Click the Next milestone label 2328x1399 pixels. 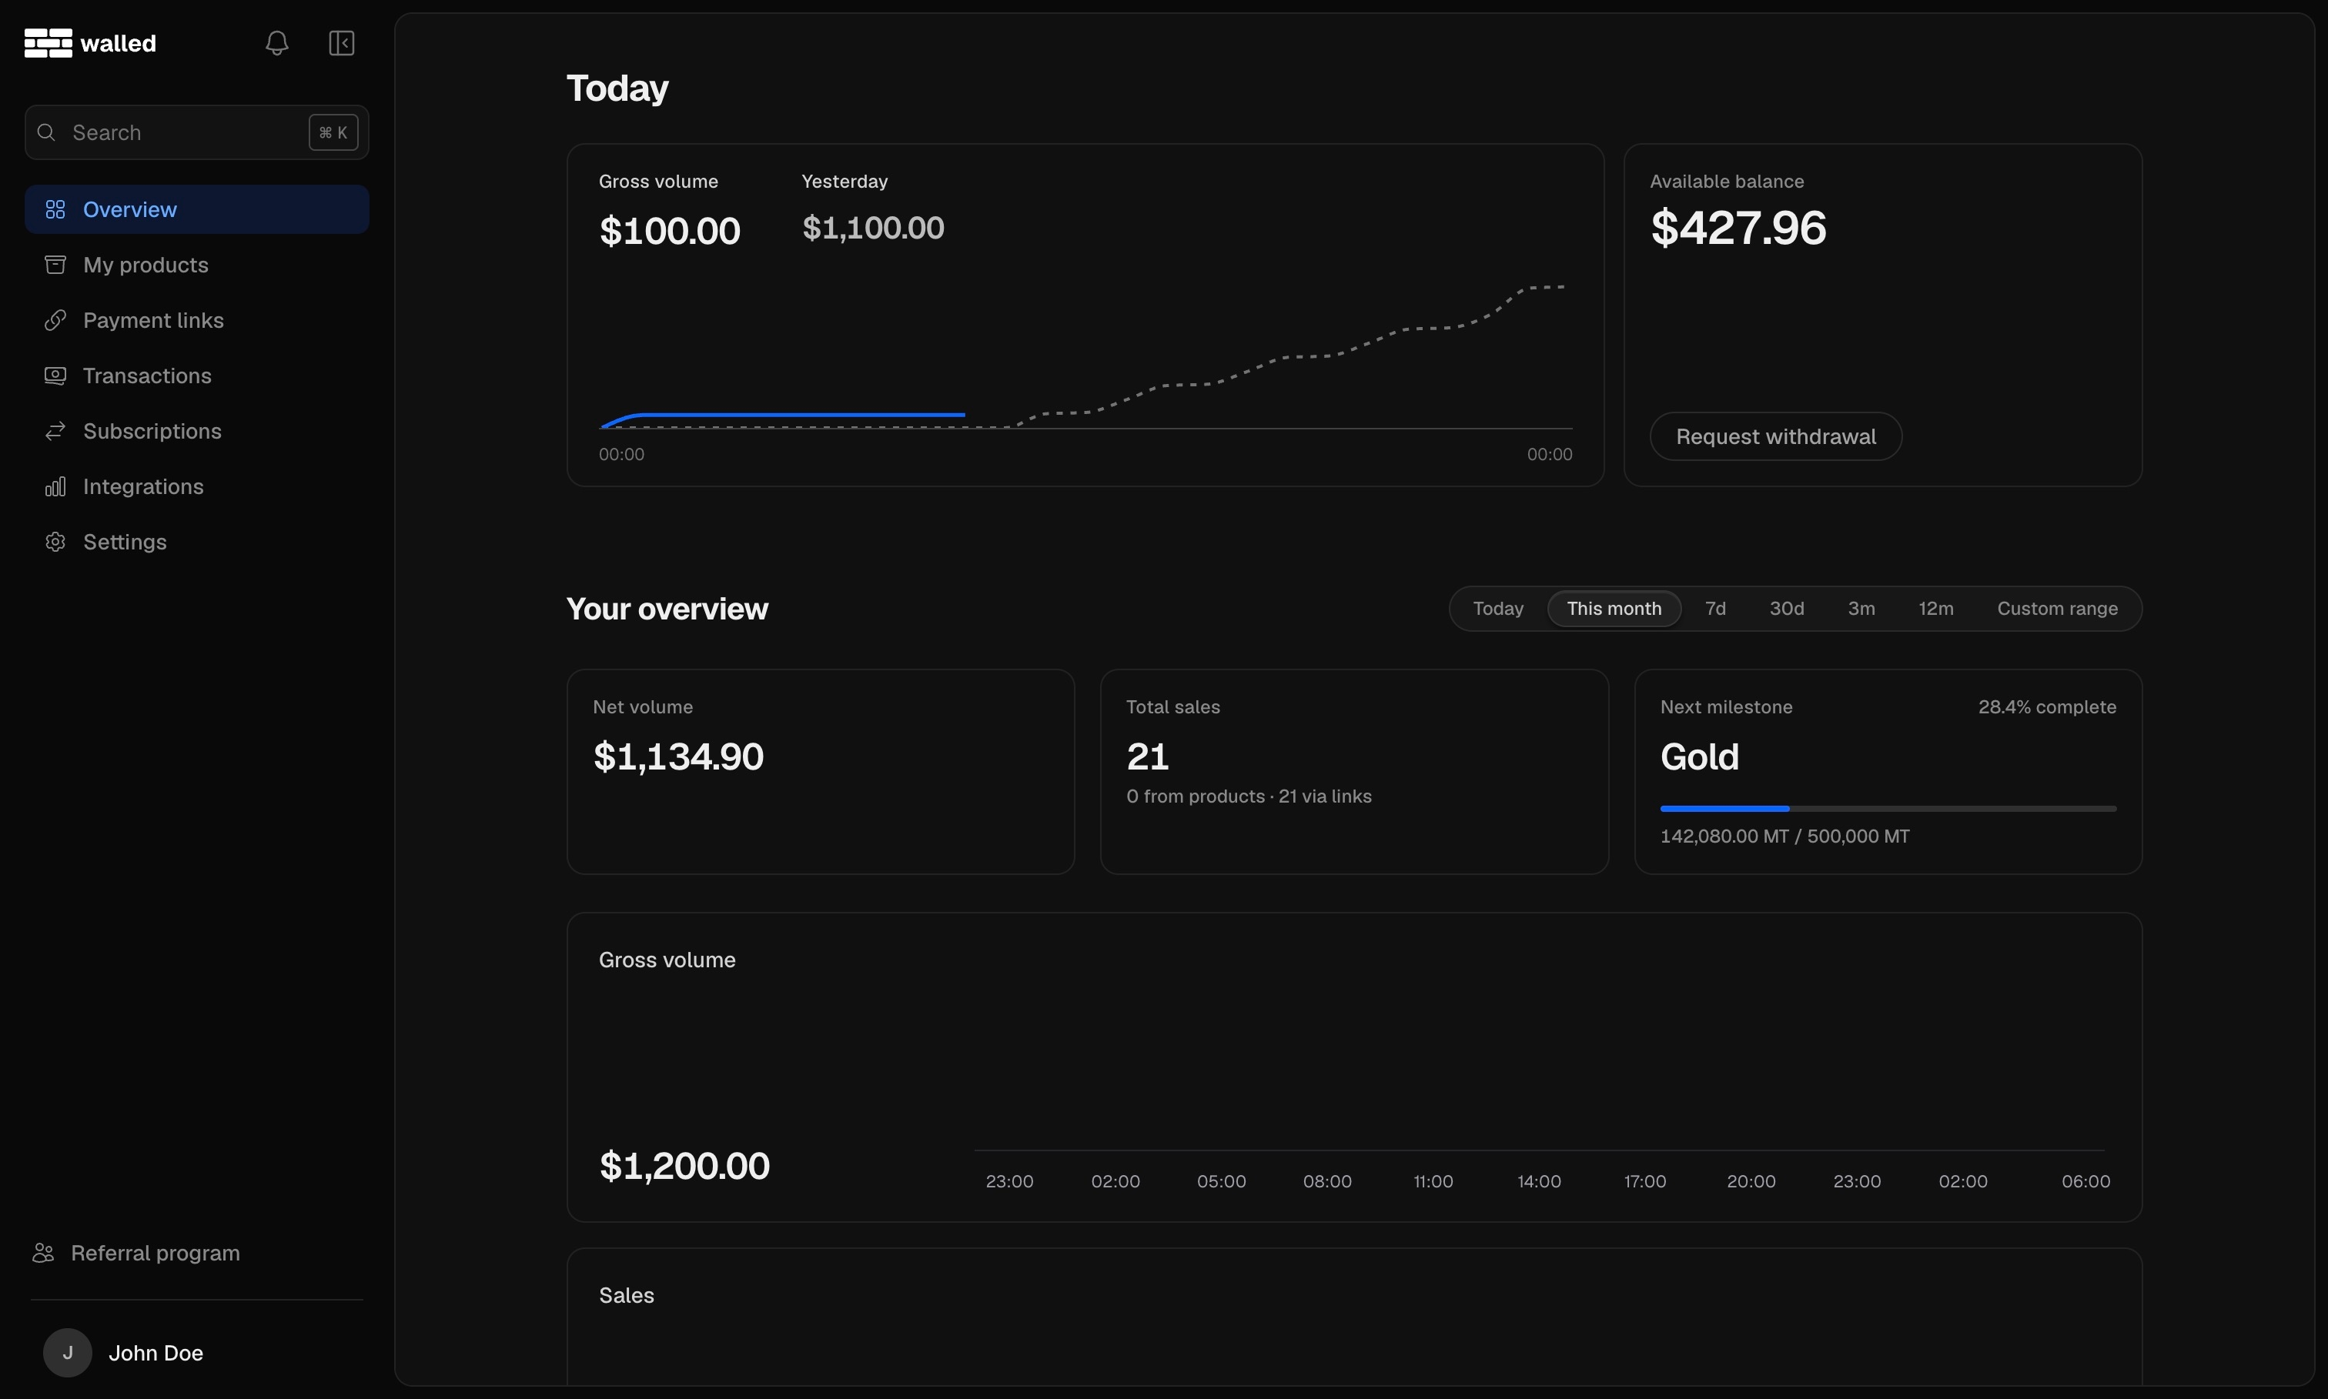[1725, 707]
